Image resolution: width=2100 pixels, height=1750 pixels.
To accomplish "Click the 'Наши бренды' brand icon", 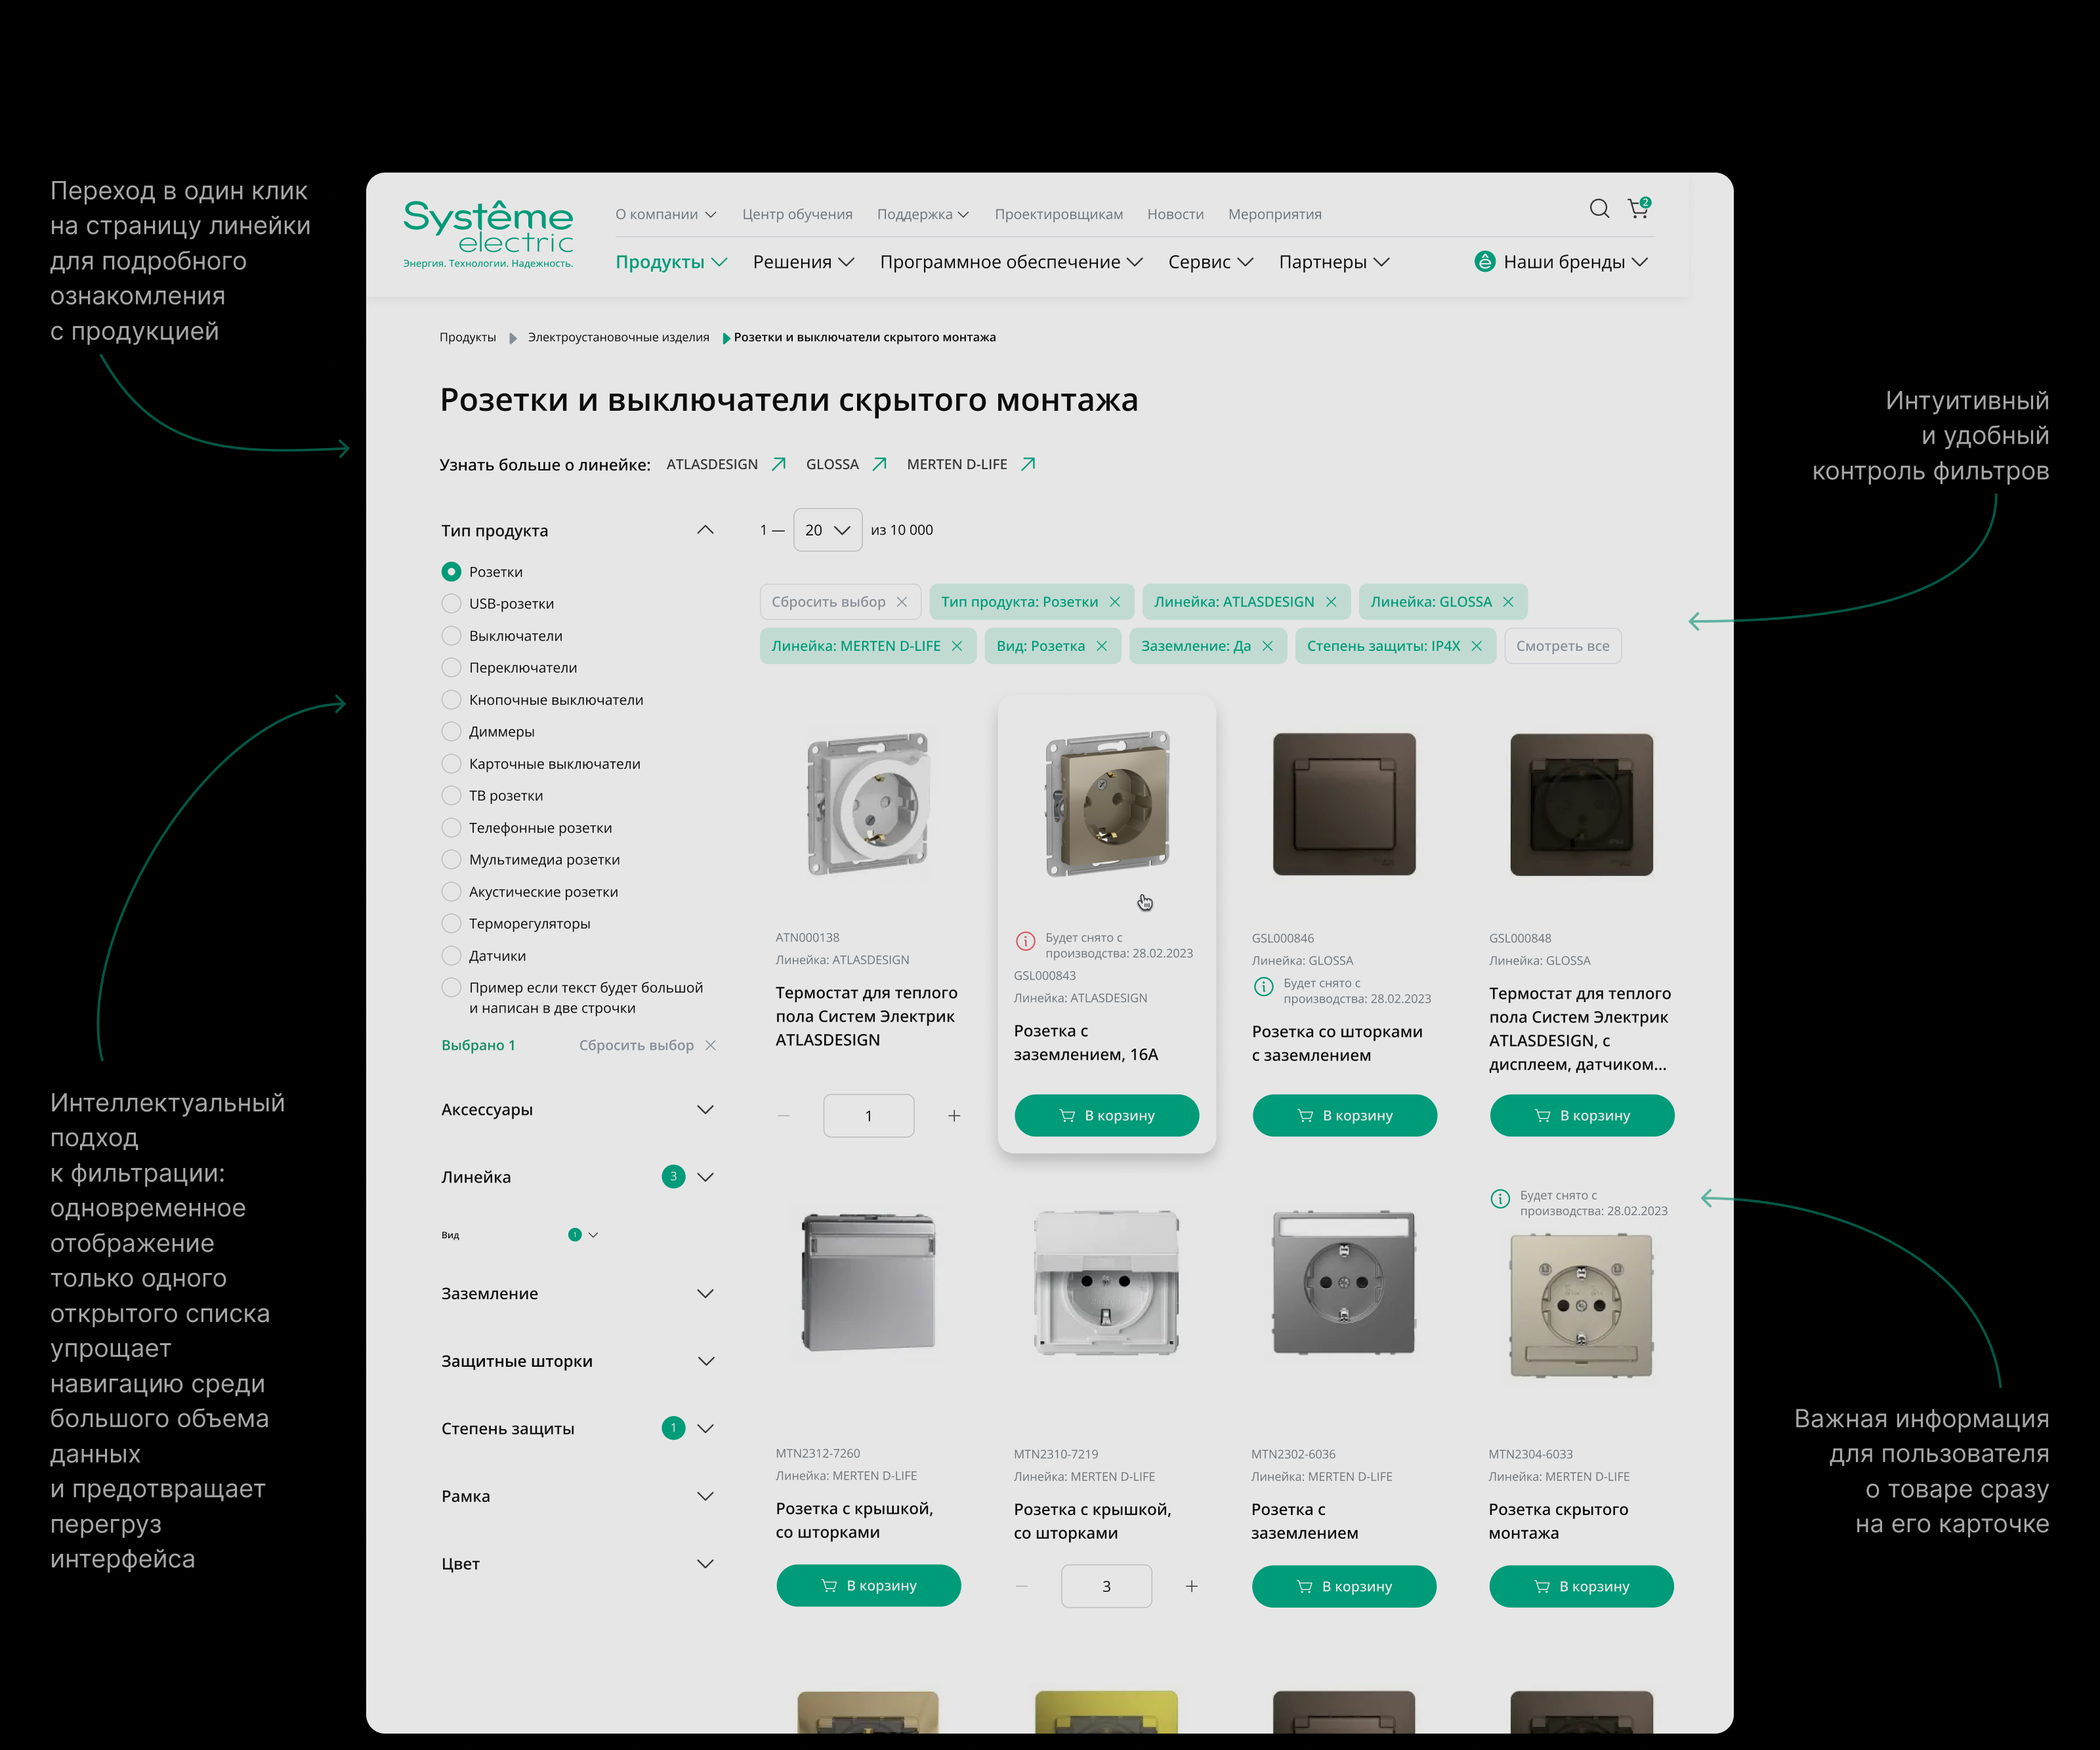I will click(x=1486, y=262).
